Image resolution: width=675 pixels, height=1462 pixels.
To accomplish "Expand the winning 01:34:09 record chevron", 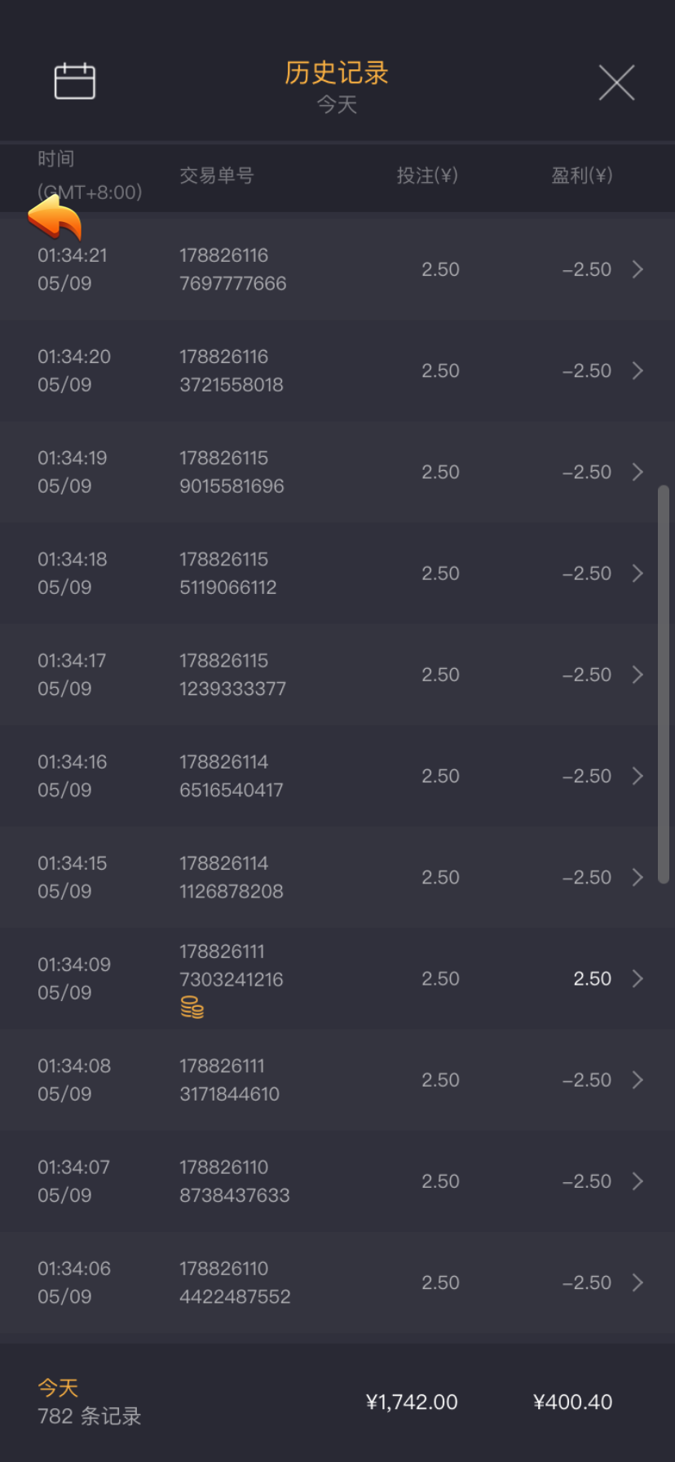I will (638, 978).
